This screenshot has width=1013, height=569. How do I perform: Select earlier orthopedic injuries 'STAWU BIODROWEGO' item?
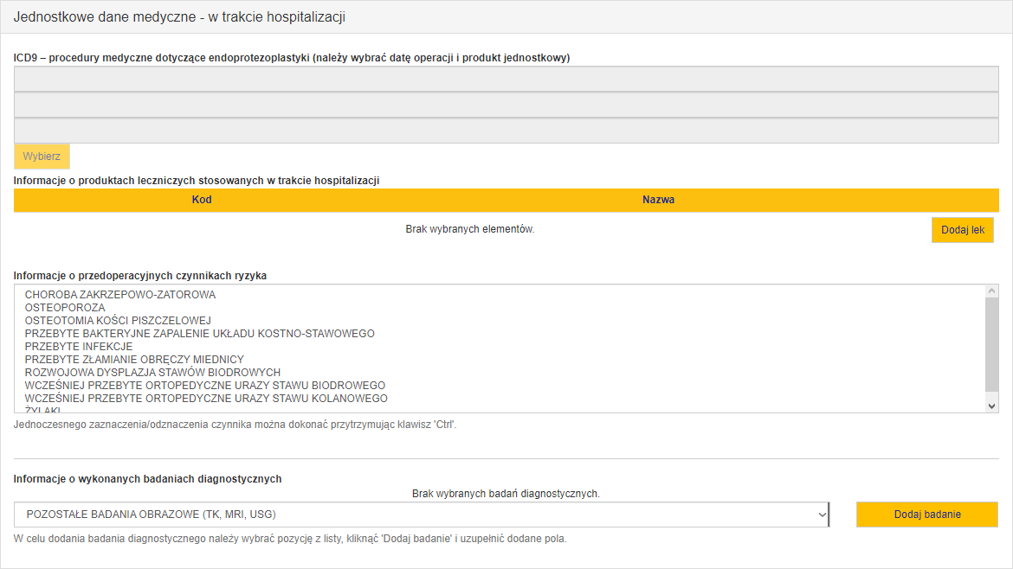(205, 386)
